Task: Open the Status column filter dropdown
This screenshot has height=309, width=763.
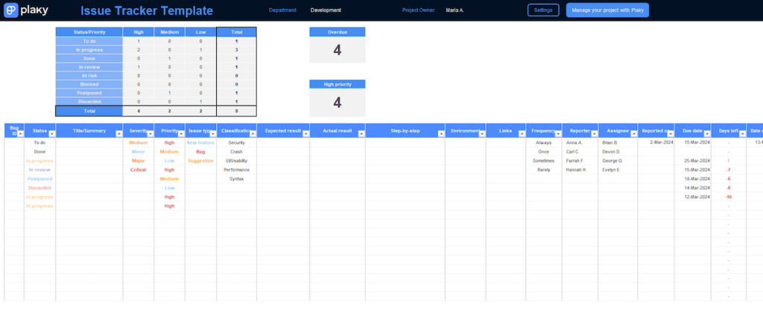Action: 51,134
